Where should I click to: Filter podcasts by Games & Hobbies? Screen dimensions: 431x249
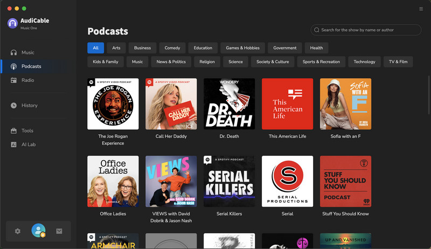click(243, 48)
